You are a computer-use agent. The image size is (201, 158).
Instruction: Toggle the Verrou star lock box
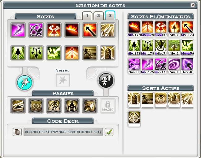(x=63, y=80)
